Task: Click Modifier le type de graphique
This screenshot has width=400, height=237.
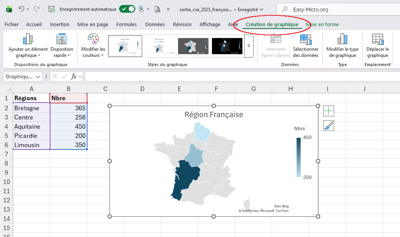Action: [342, 39]
